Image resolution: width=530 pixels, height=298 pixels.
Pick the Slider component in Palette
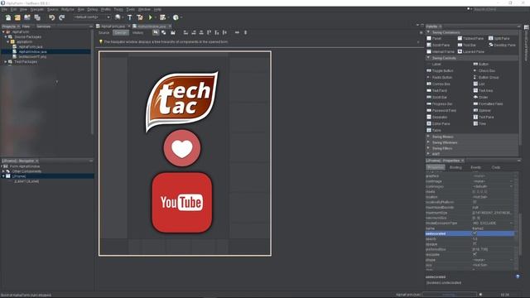click(480, 98)
